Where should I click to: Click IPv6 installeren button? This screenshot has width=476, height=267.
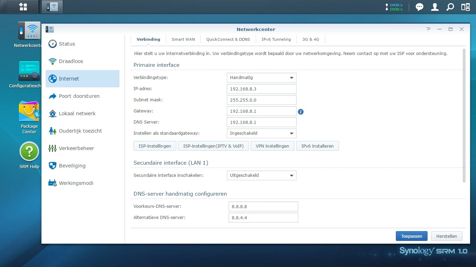(317, 146)
